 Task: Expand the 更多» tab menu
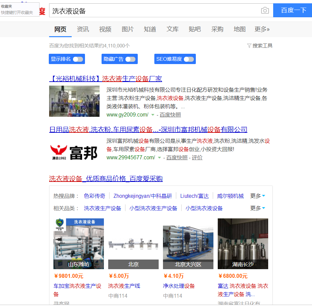tap(262, 29)
